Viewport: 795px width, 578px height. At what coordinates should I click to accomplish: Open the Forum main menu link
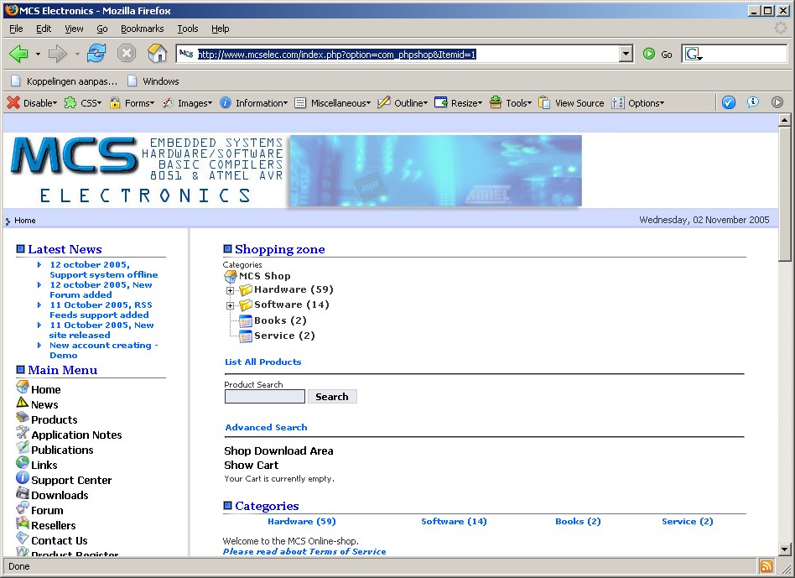click(47, 511)
